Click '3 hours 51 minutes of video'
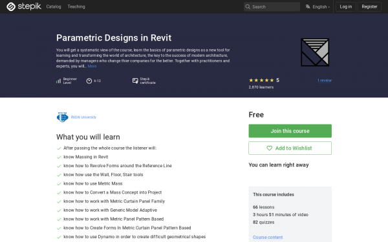The image size is (388, 242). click(x=281, y=215)
